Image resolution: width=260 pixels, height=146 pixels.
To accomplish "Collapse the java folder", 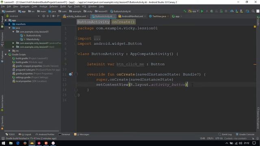I will click(9, 28).
